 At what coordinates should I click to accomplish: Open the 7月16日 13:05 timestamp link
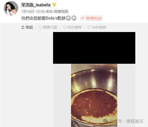click(33, 11)
